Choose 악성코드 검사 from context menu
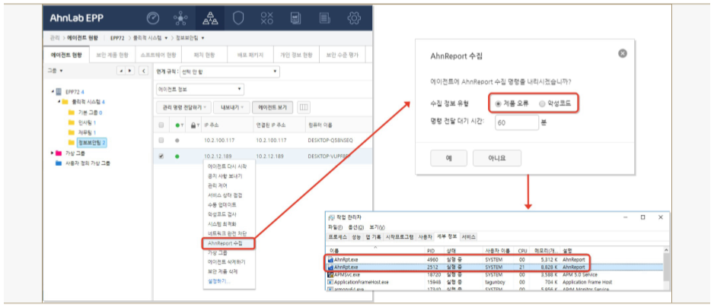 [x=222, y=214]
